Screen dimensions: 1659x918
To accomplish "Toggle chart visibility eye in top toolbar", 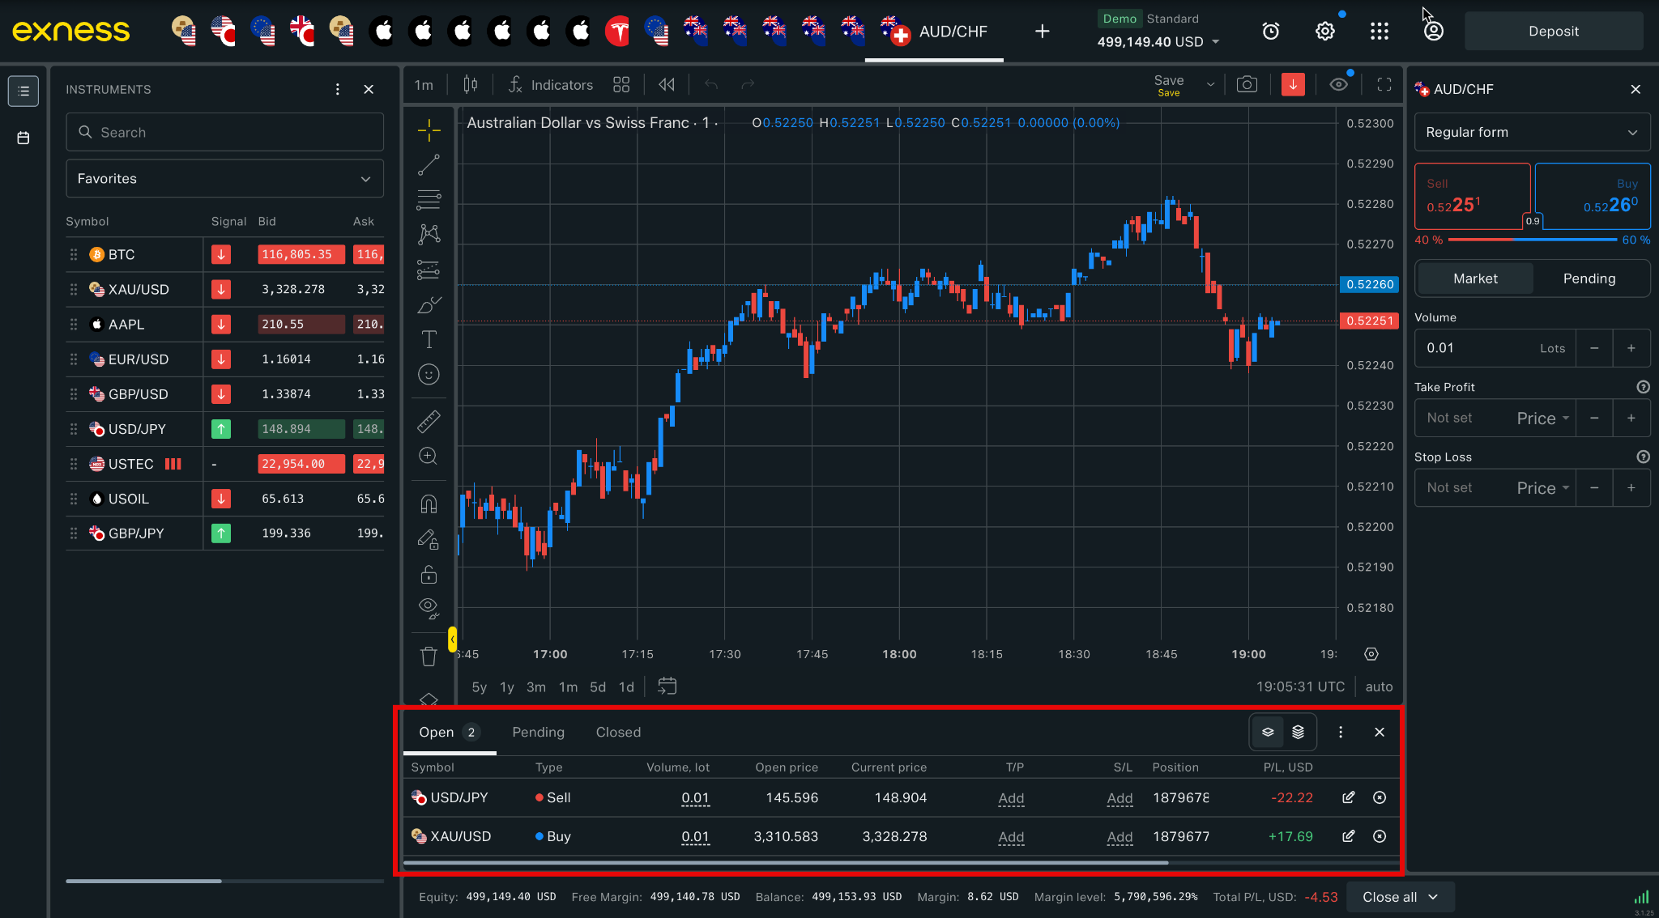I will click(x=1339, y=84).
